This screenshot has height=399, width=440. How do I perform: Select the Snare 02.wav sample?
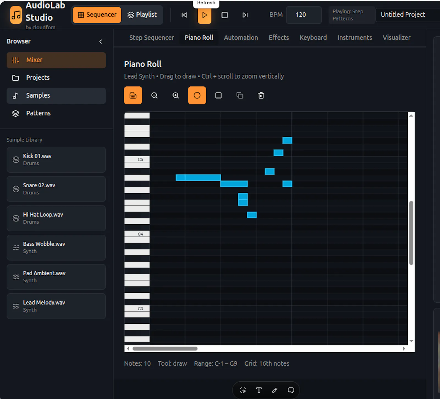pos(56,189)
